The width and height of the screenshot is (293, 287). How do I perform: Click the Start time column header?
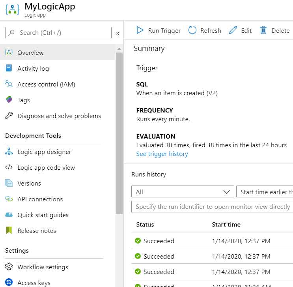coord(226,224)
